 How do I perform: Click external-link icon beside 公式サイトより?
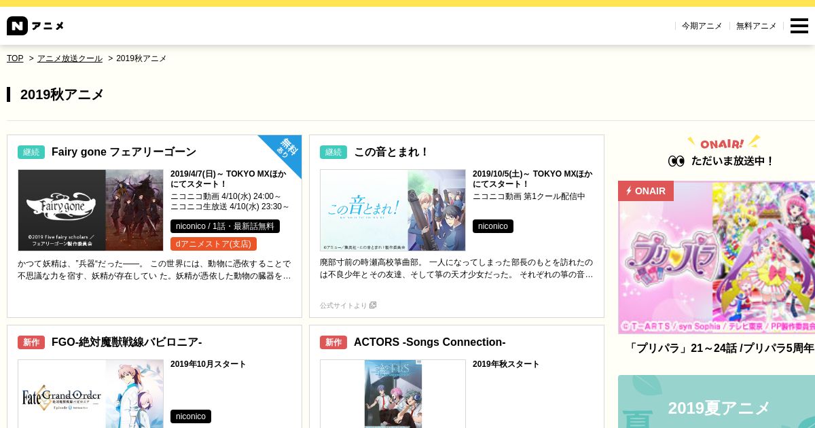[x=373, y=306]
